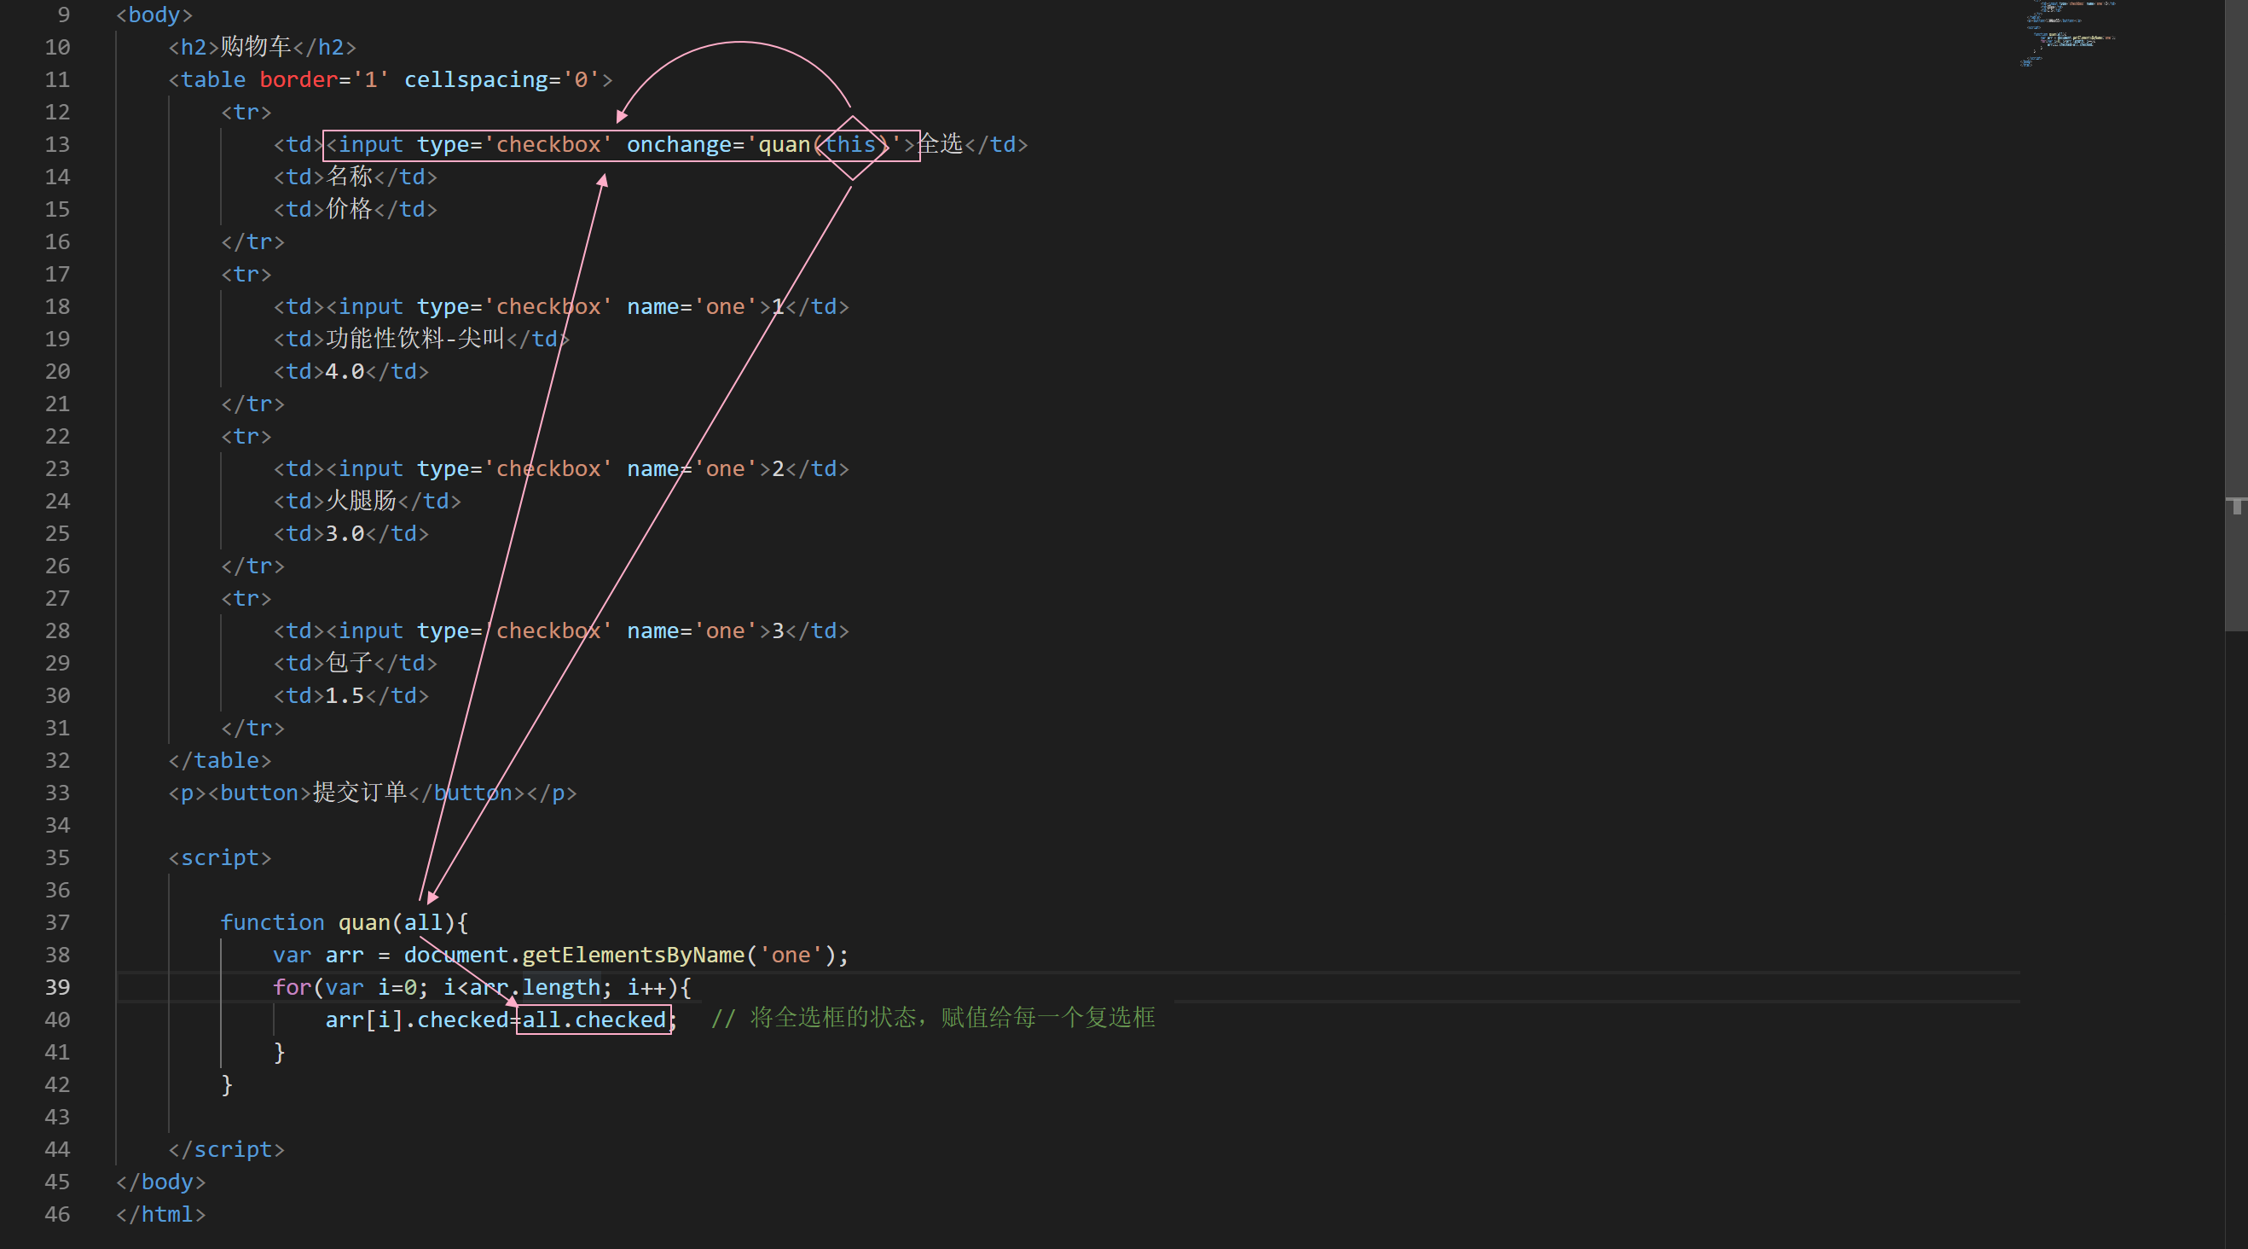Viewport: 2248px width, 1249px height.
Task: Click 'checkbox' value on line 18
Action: 548,306
